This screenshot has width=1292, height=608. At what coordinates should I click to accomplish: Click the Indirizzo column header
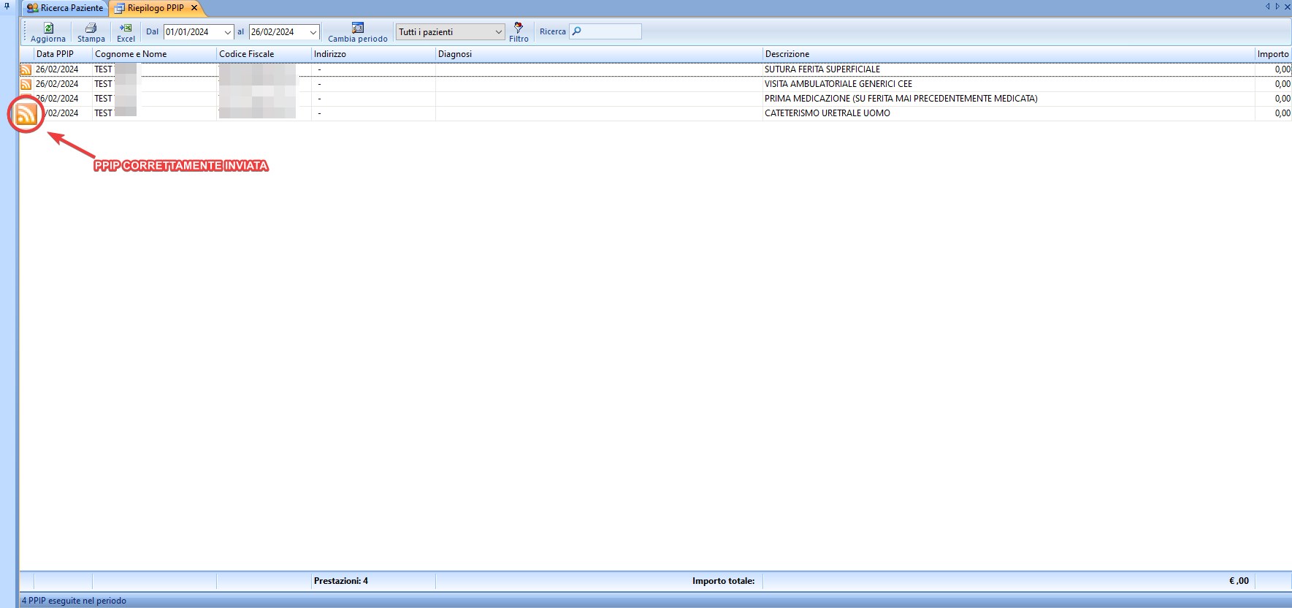click(373, 54)
